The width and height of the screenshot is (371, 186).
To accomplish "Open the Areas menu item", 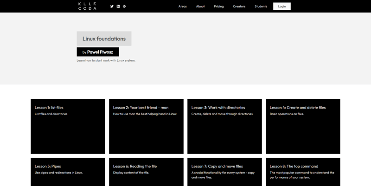I will coord(182,6).
